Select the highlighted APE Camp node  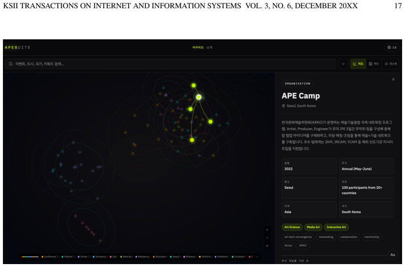[x=199, y=97]
